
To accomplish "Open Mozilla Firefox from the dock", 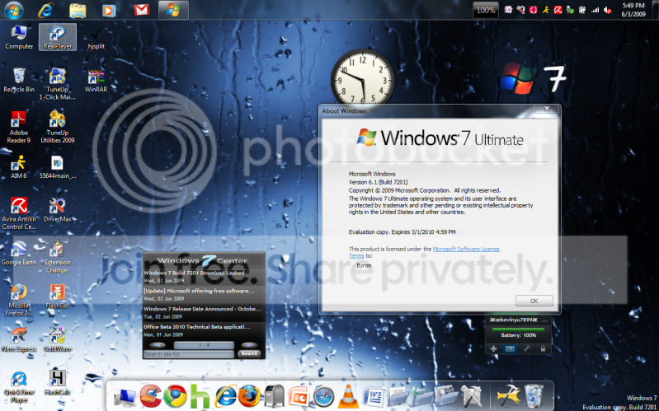I will coord(249,396).
